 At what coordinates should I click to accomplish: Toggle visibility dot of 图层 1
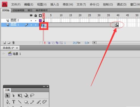click(31, 25)
